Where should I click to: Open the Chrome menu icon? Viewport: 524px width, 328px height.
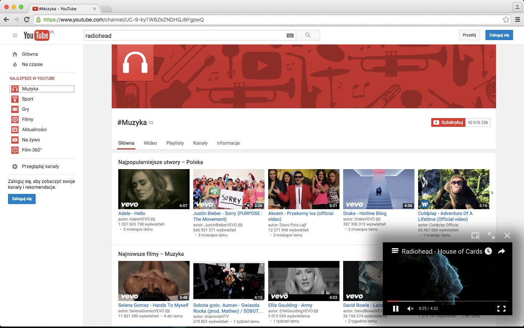(517, 20)
